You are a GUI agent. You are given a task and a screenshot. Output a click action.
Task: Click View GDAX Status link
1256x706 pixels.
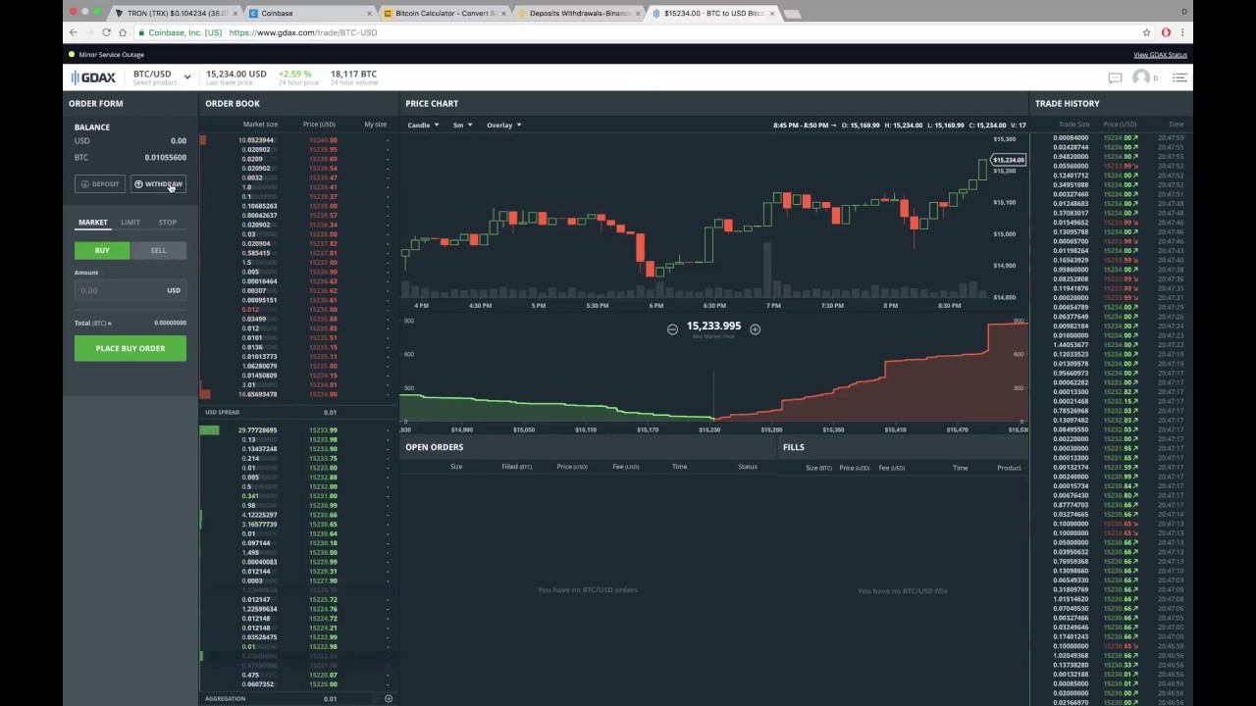click(1160, 55)
